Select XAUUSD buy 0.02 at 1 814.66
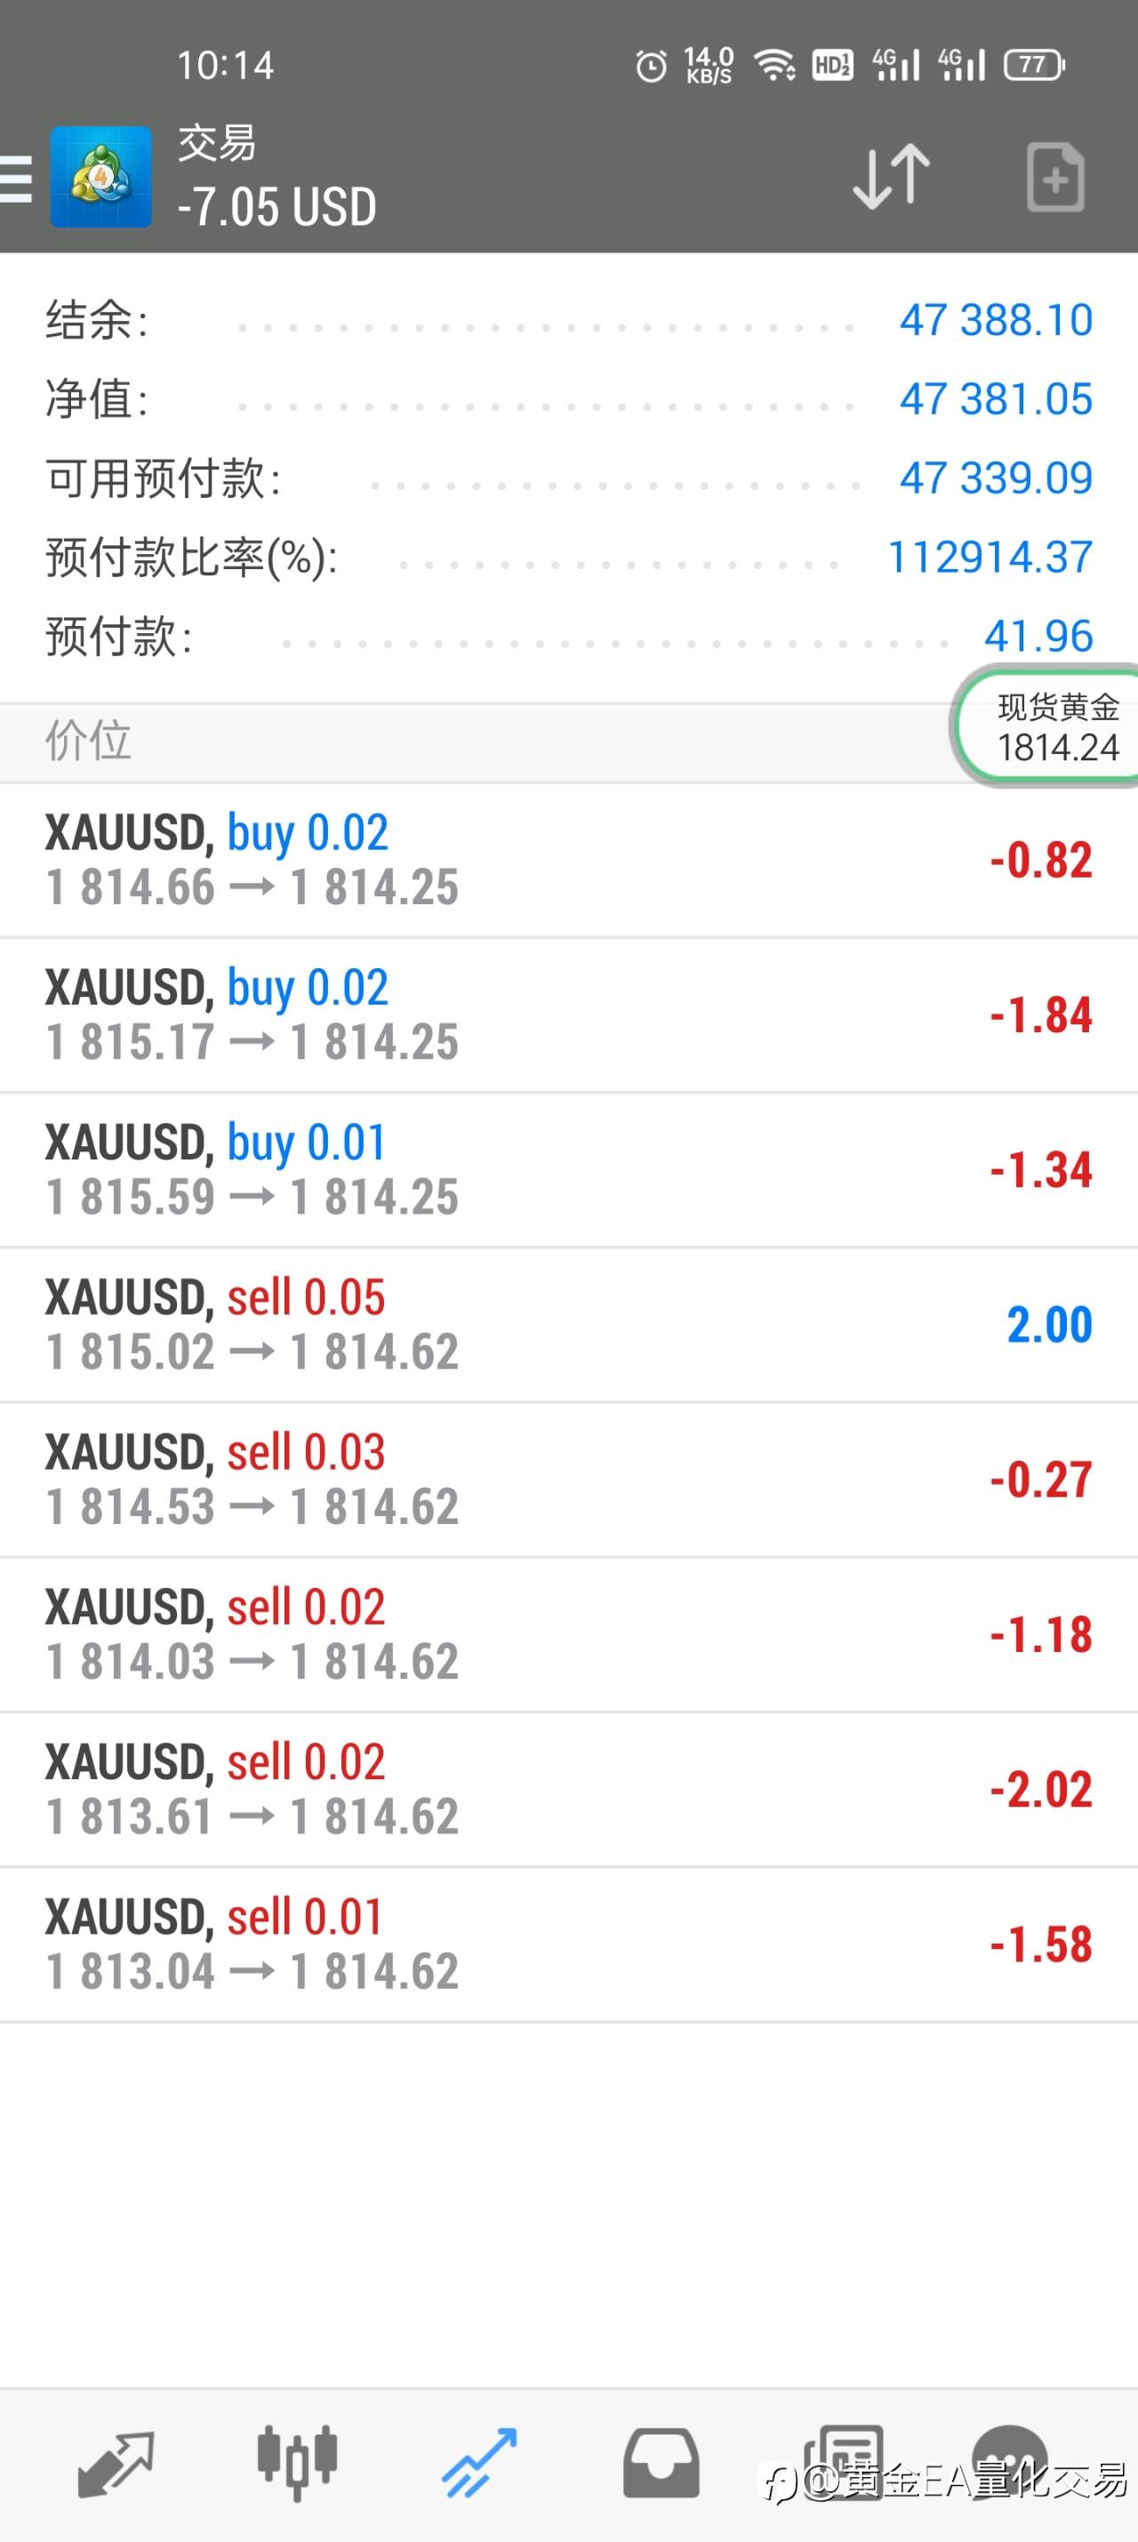Viewport: 1138px width, 2542px height. point(568,861)
